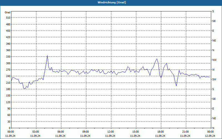Click the W compass label
The image size is (222, 139).
(x=213, y=70)
